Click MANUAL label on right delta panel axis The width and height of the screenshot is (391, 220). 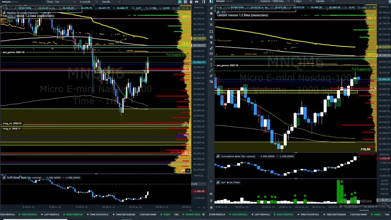point(384,154)
